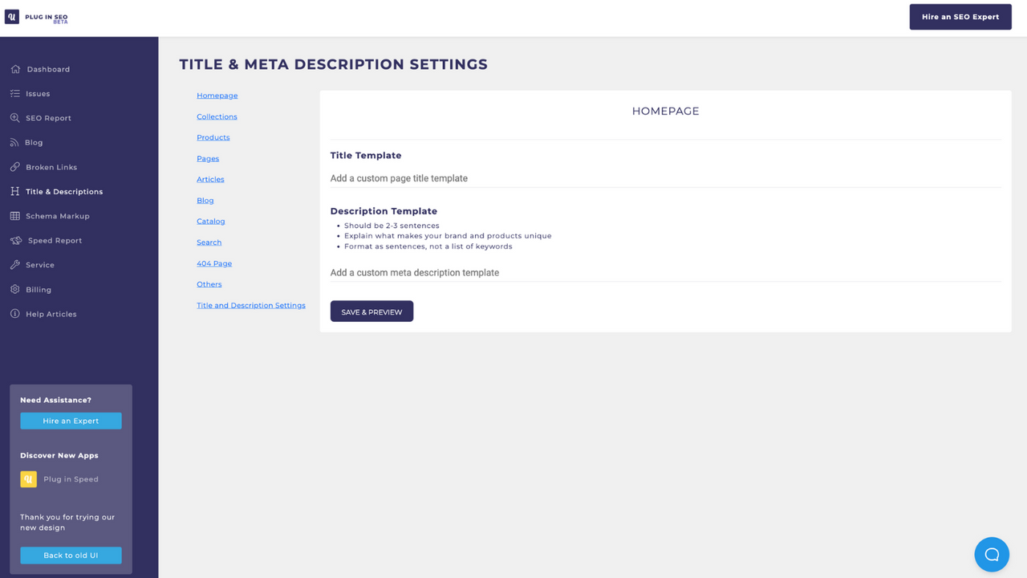Click Title and Description Settings link
The width and height of the screenshot is (1027, 578).
pyautogui.click(x=251, y=305)
